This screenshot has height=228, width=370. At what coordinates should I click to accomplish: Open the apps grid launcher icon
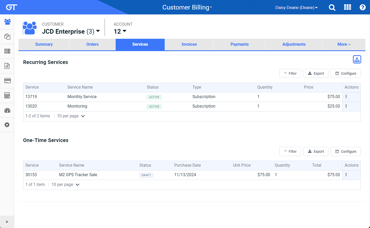coord(347,7)
